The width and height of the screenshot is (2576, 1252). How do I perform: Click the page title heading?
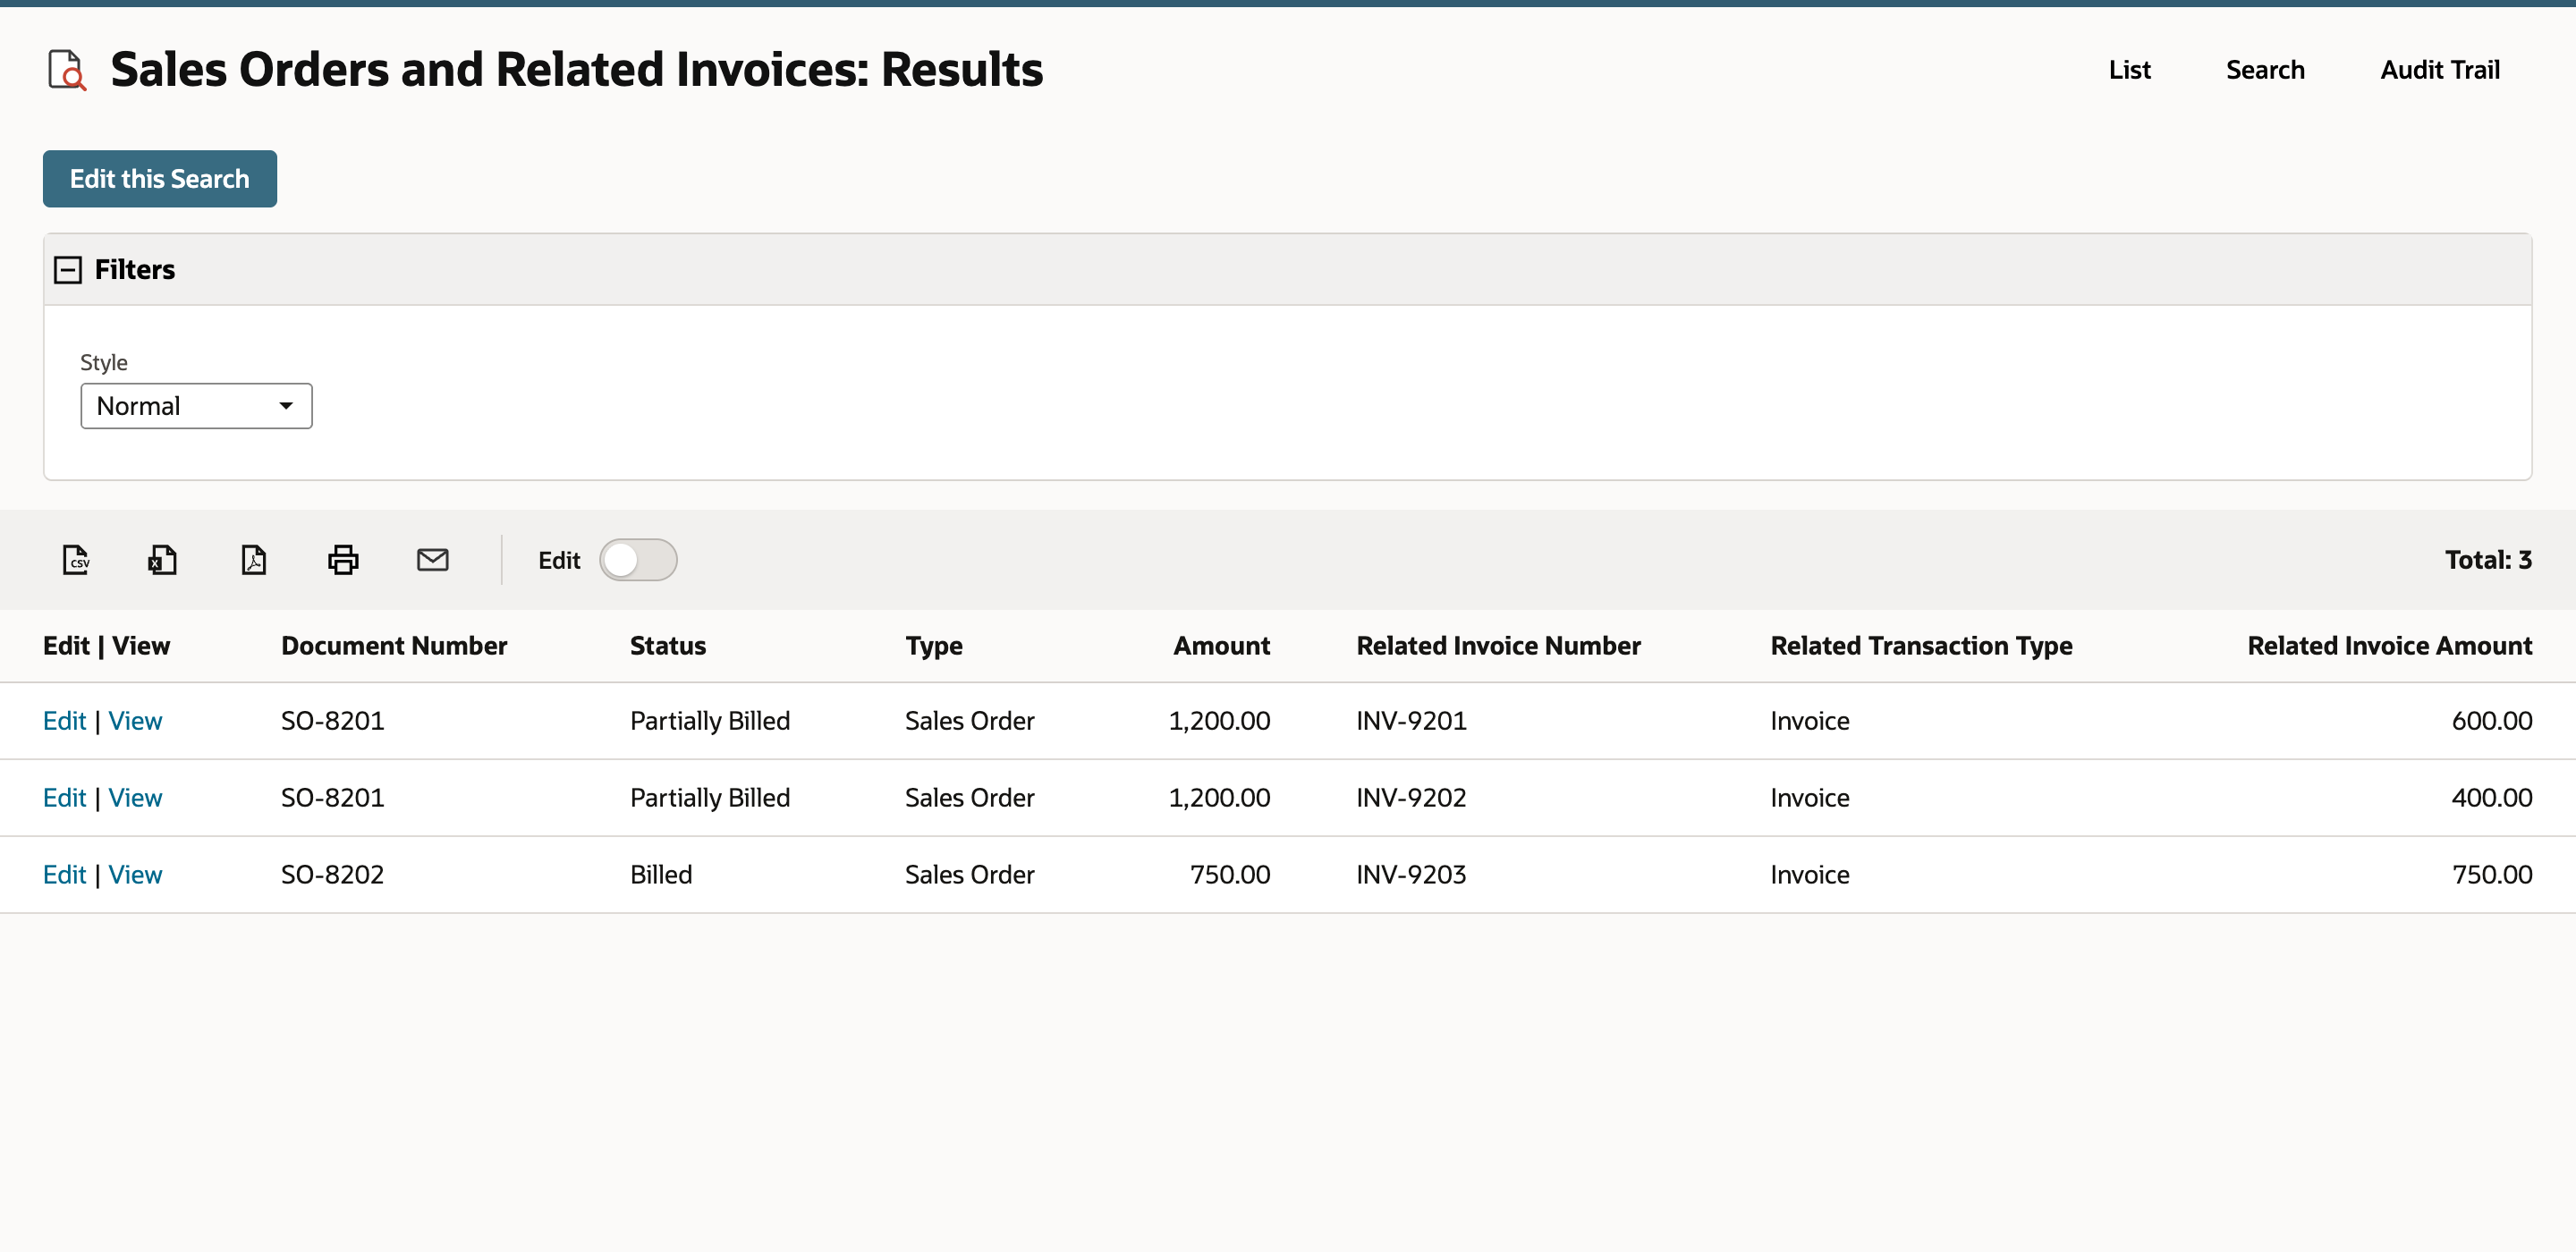click(x=576, y=70)
